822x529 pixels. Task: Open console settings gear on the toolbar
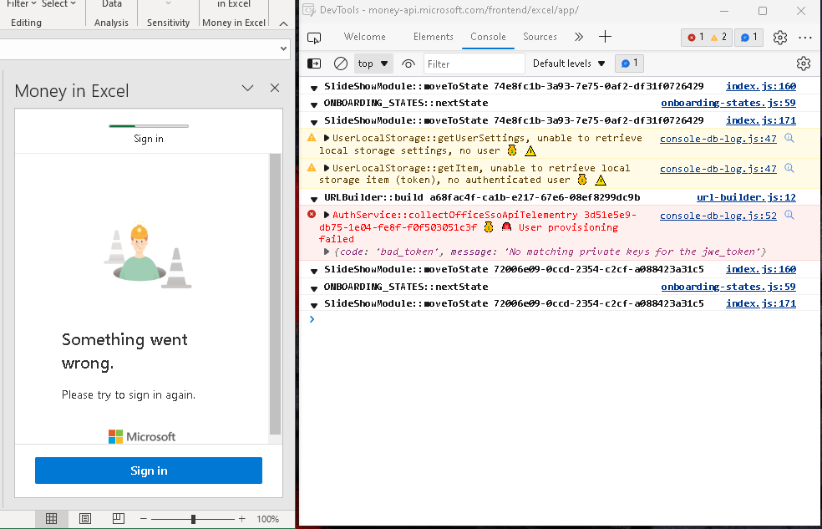(803, 64)
